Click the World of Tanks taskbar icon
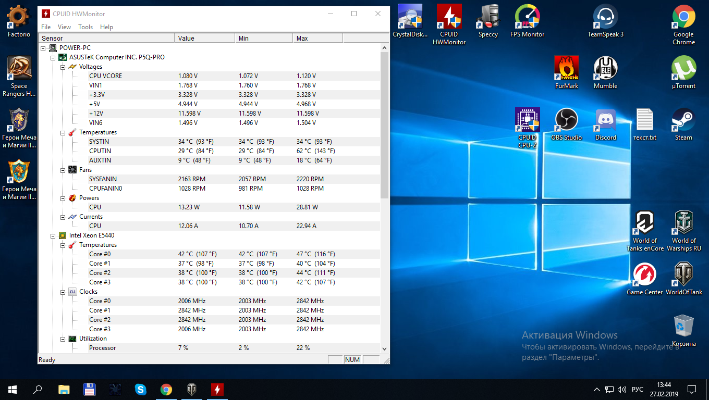Screen dimensions: 709x400 coord(191,389)
